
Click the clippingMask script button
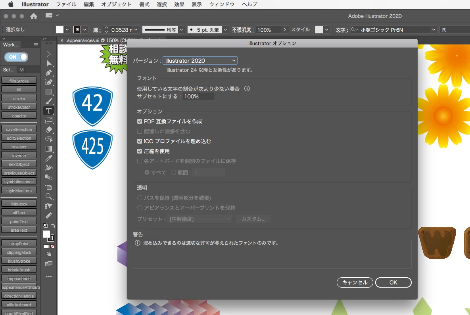click(19, 252)
